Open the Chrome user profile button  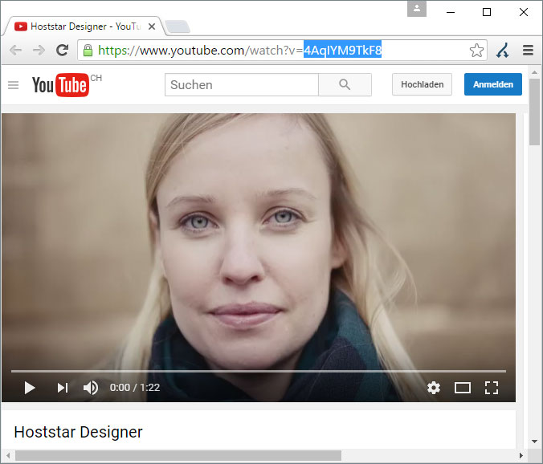point(417,9)
